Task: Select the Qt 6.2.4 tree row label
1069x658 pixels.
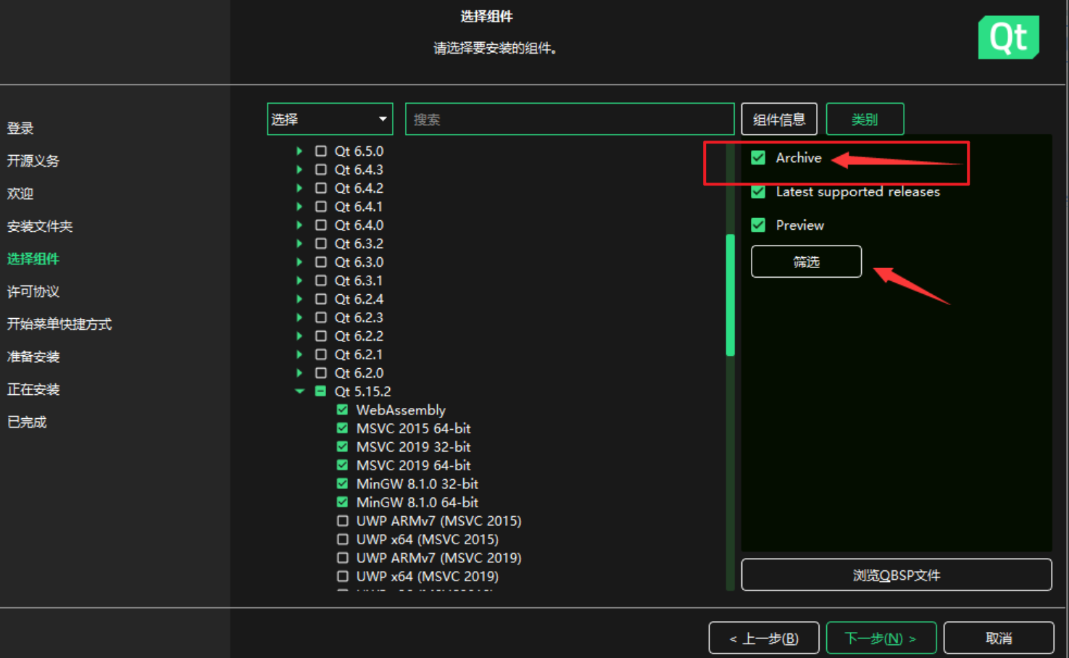Action: (359, 299)
